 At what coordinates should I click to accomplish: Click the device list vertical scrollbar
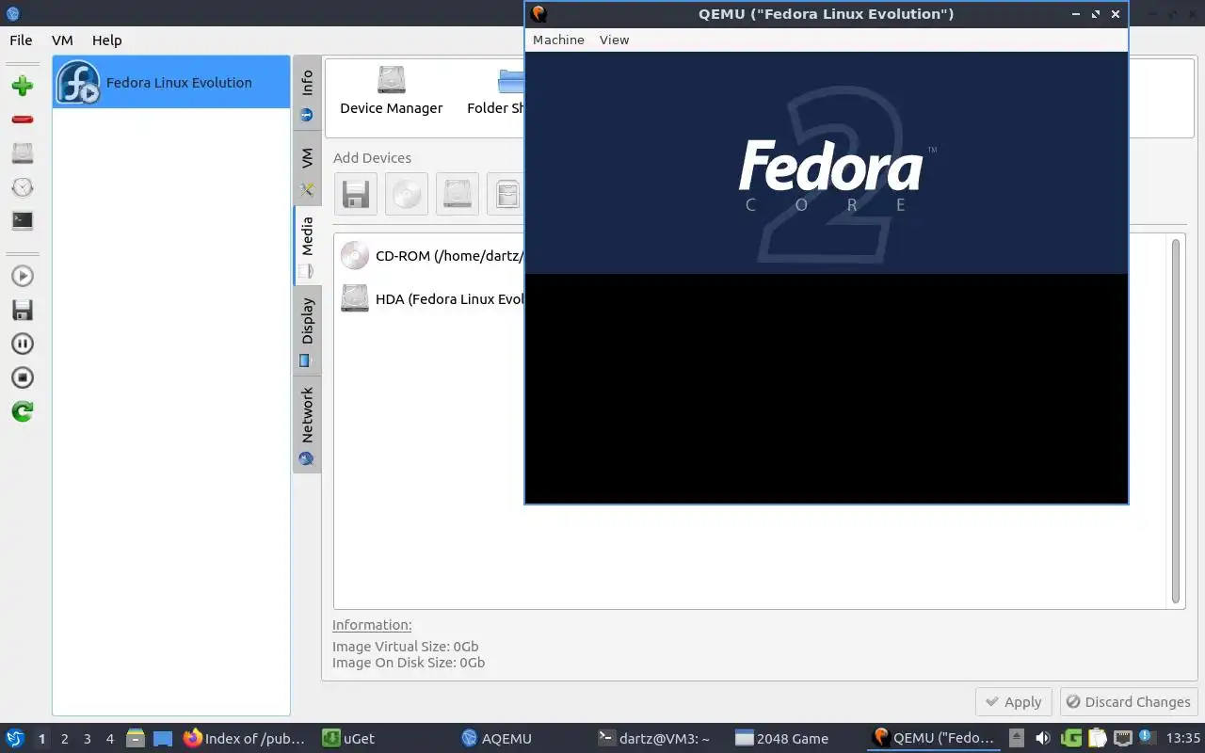click(x=1176, y=421)
